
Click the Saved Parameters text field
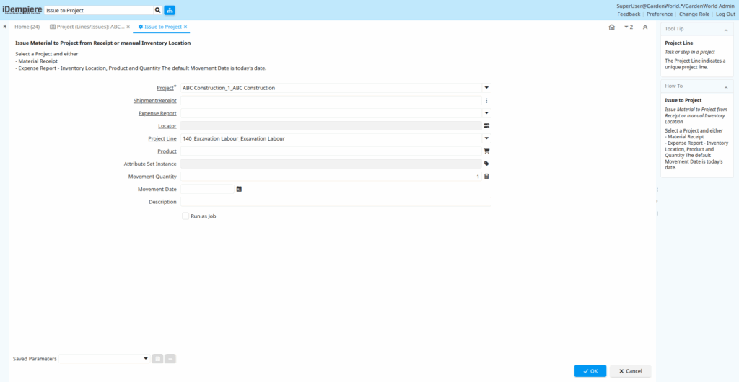tap(100, 359)
